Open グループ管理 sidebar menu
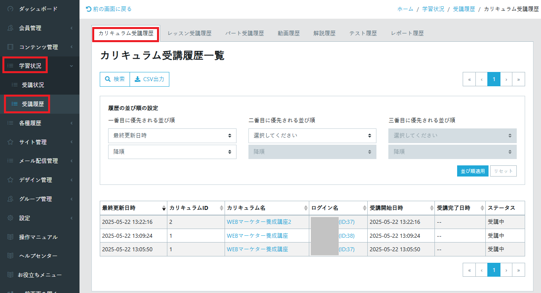Image resolution: width=541 pixels, height=293 pixels. point(40,199)
